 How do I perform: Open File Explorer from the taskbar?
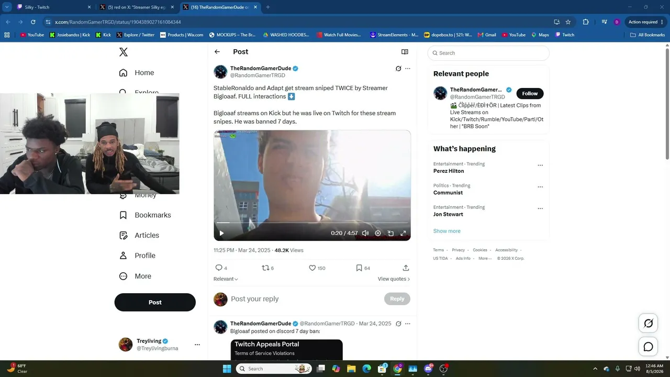click(x=351, y=369)
